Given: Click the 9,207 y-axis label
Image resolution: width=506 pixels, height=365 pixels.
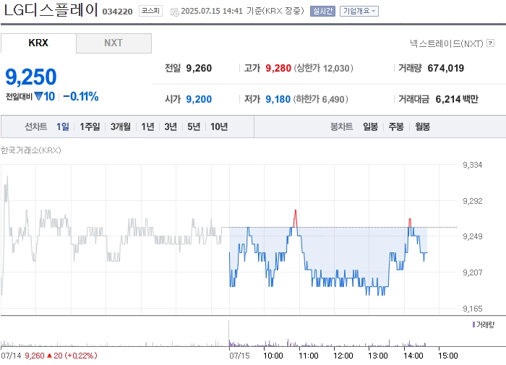Looking at the screenshot, I should (473, 272).
